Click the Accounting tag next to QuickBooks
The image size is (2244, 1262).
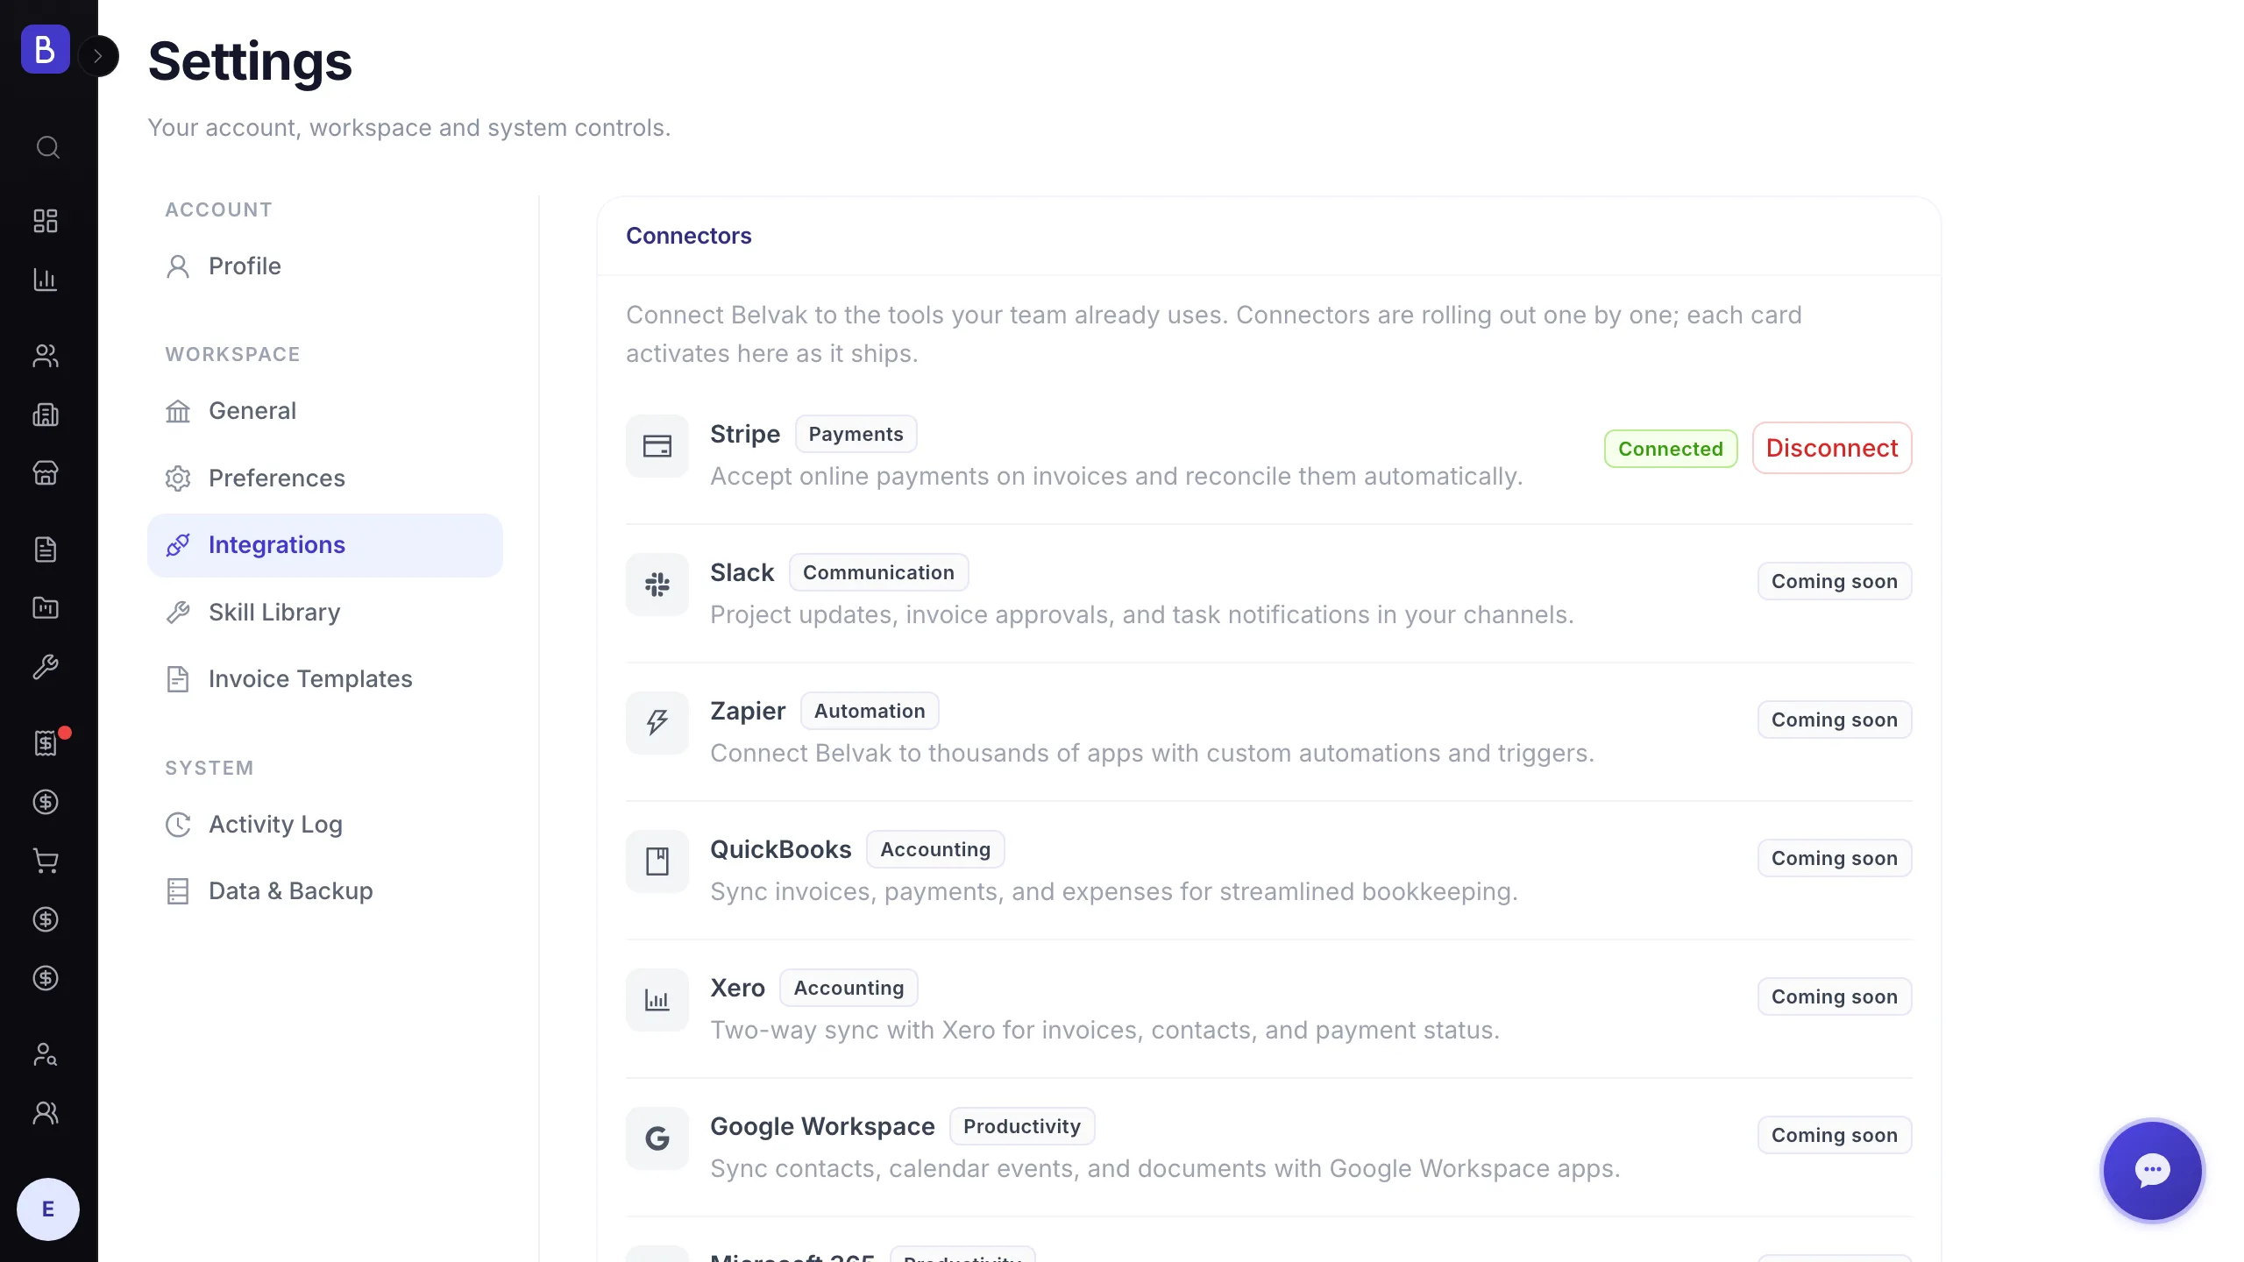coord(935,849)
